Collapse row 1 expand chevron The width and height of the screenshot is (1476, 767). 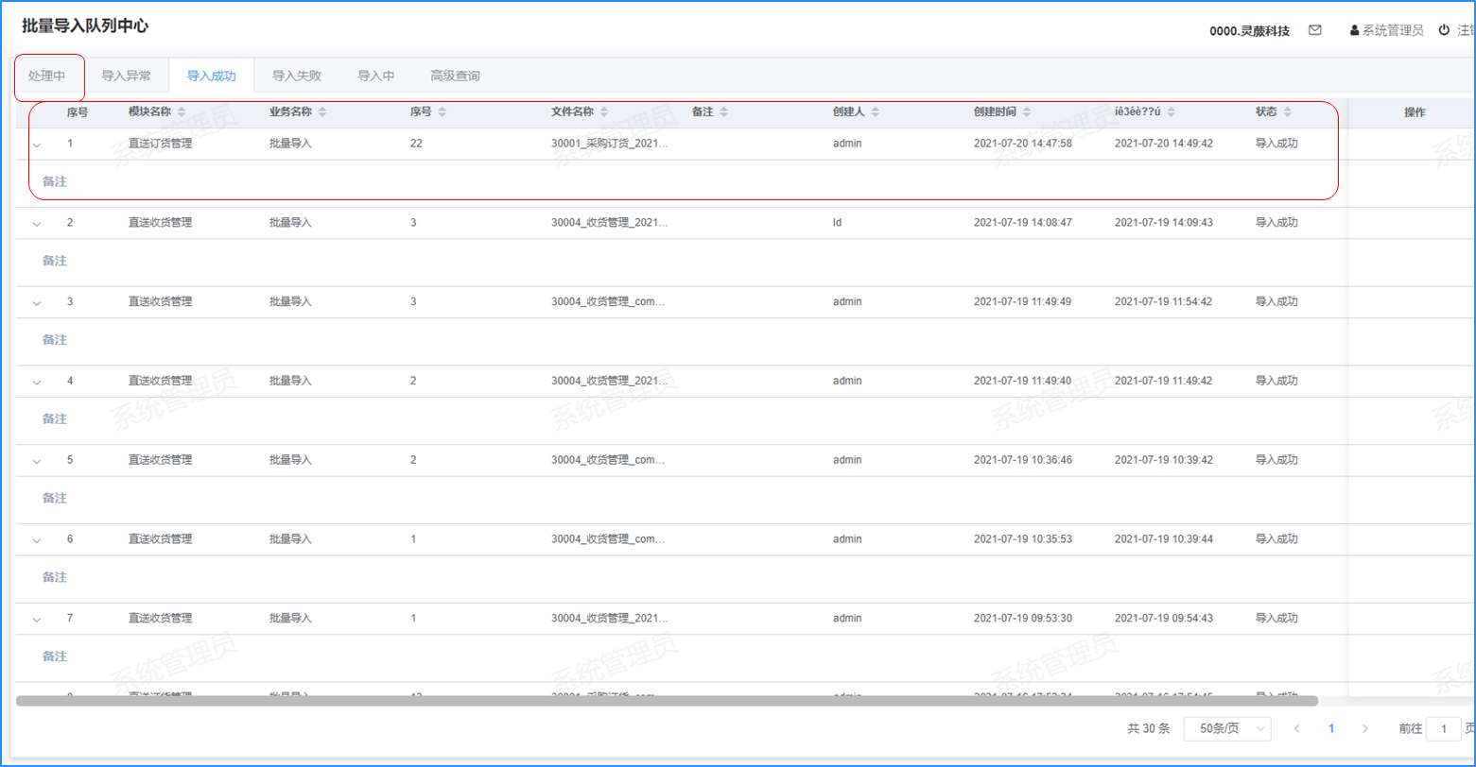[x=38, y=145]
